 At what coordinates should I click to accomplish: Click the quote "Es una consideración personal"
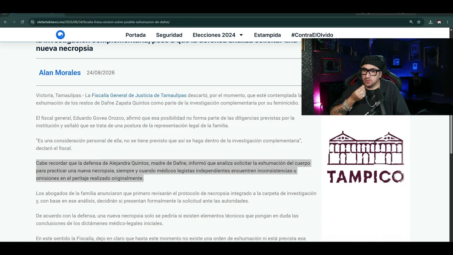tap(169, 144)
